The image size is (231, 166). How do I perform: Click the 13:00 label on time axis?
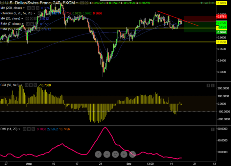[150, 164]
